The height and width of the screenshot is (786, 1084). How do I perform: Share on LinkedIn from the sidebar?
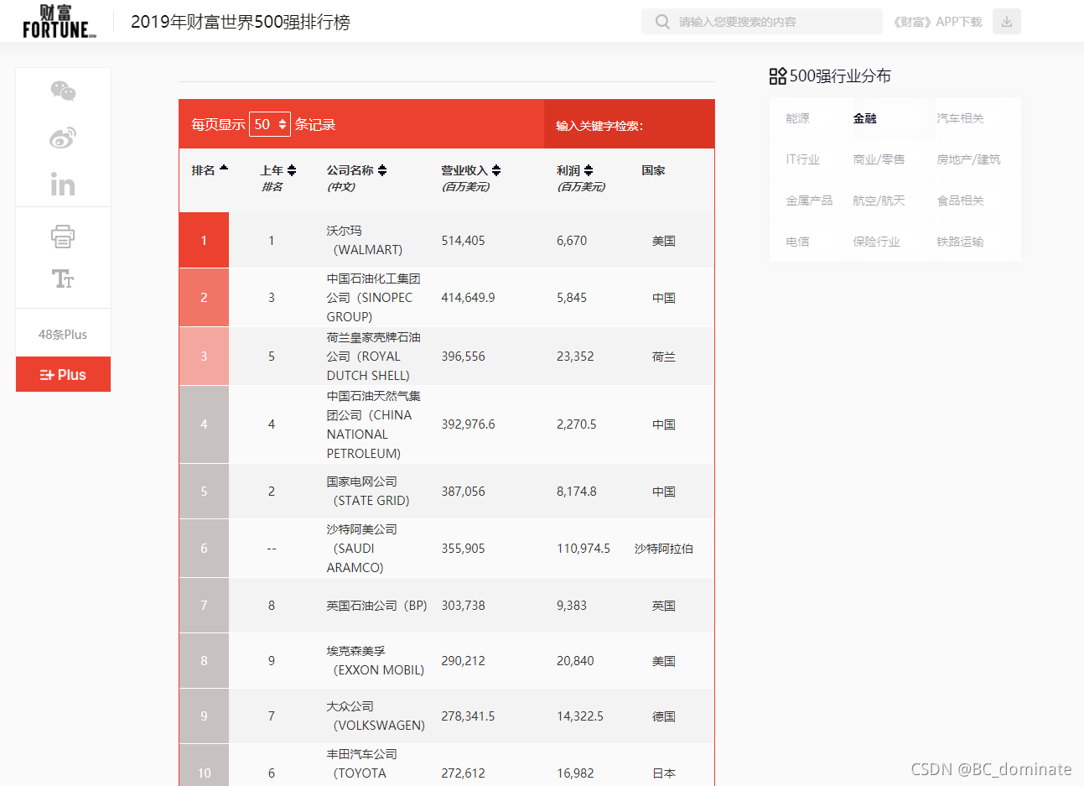(63, 185)
